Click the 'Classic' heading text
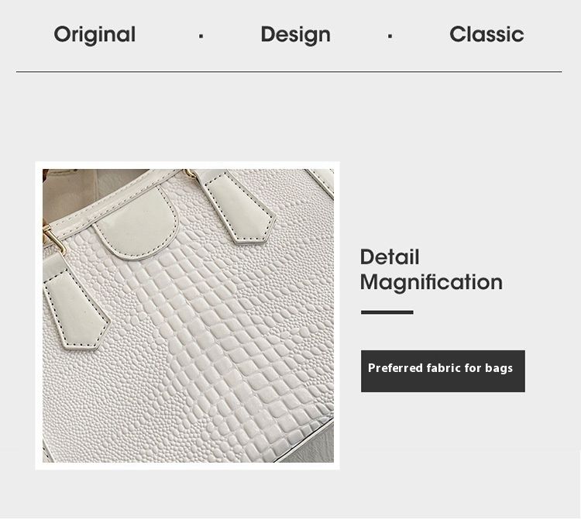 coord(487,34)
